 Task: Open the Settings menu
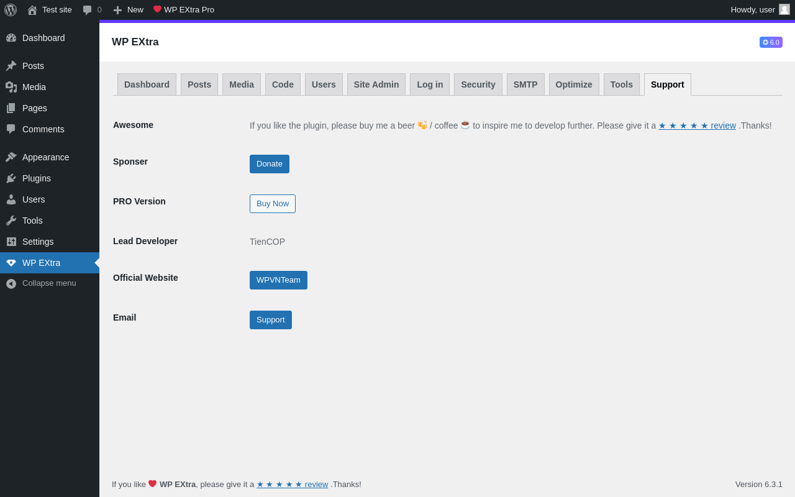point(50,242)
